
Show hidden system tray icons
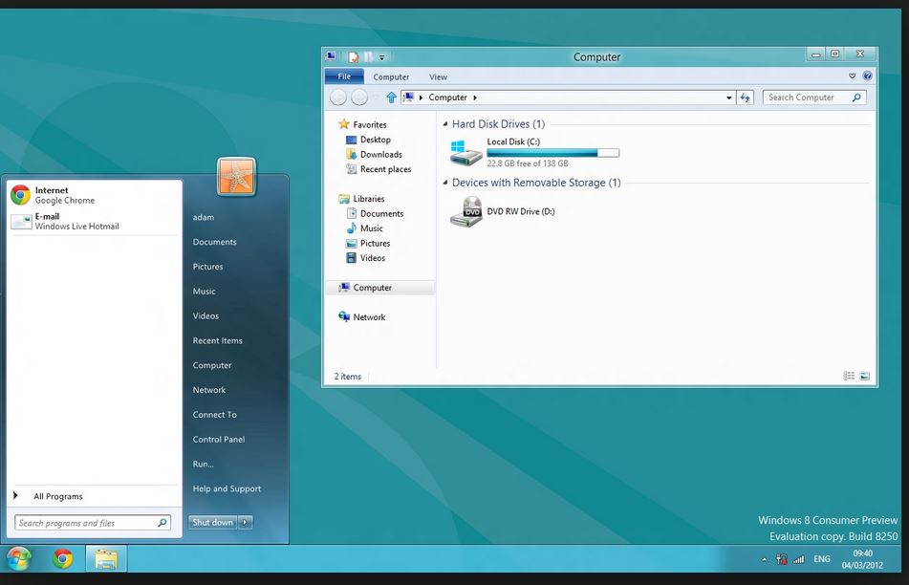[764, 559]
